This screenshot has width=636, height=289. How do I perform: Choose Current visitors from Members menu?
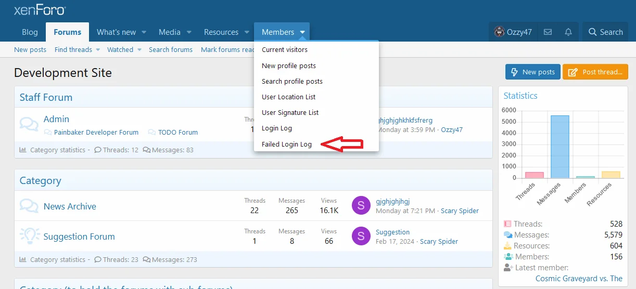tap(285, 50)
